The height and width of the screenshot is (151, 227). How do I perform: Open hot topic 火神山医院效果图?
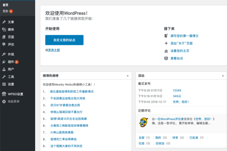pos(62,133)
